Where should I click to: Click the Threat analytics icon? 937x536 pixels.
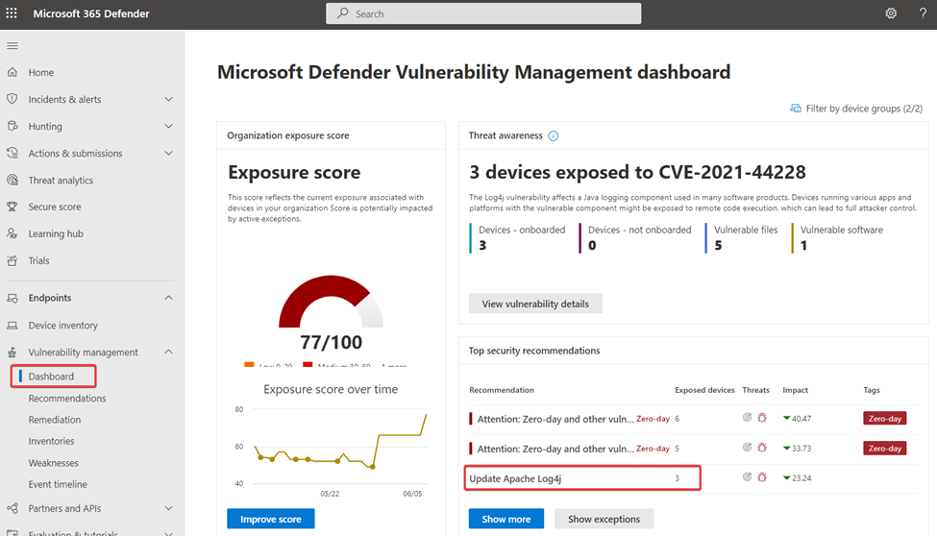coord(12,180)
